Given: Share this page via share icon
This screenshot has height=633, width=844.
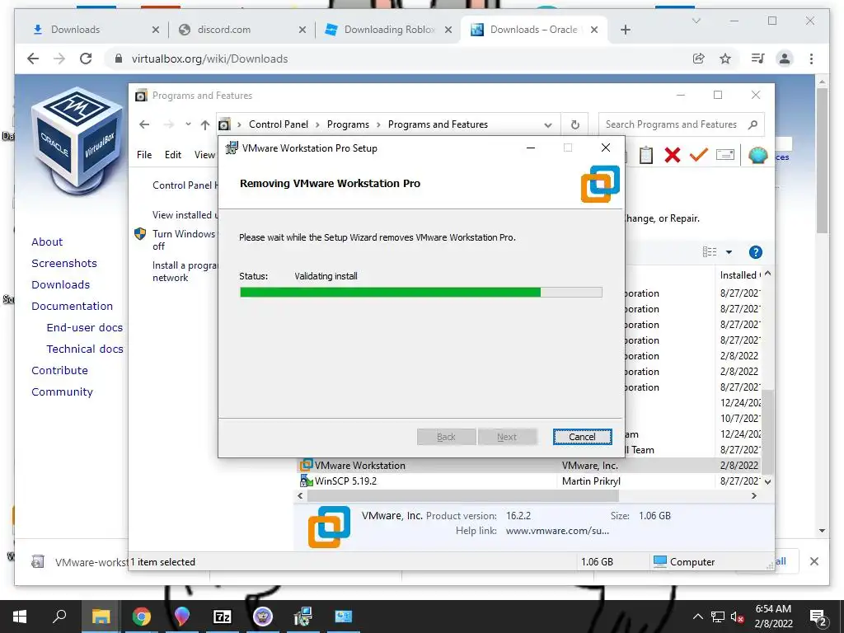Looking at the screenshot, I should 699,59.
